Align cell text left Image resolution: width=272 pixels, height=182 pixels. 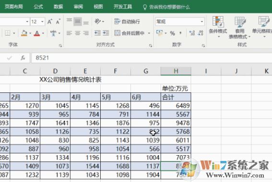(x=69, y=33)
